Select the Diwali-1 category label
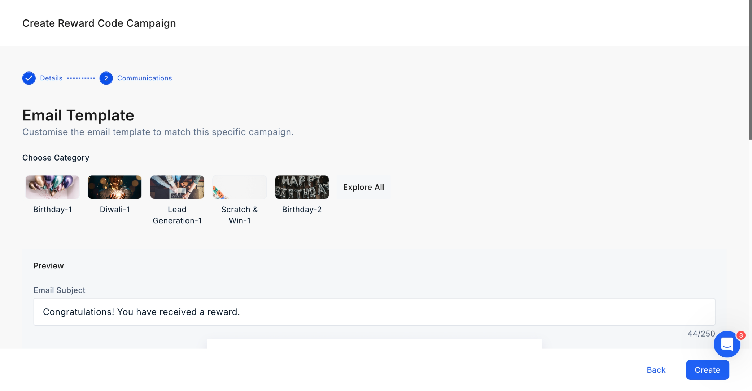The width and height of the screenshot is (752, 391). point(115,210)
